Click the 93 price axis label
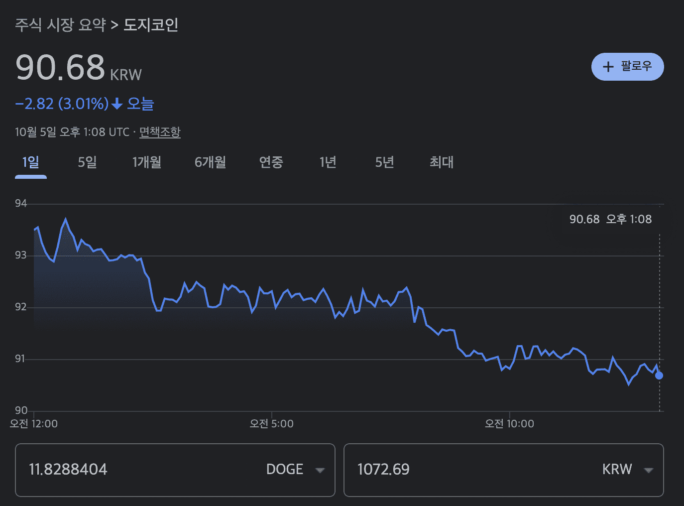Image resolution: width=684 pixels, height=506 pixels. pos(21,255)
